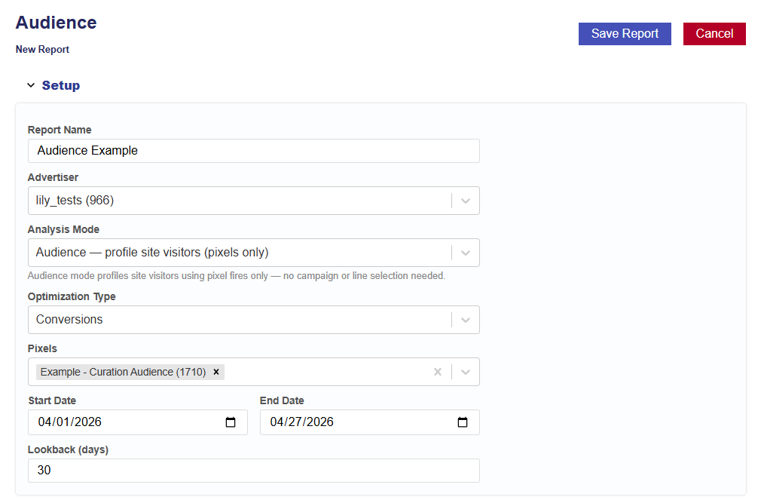Focus the Report Name text field
Screen dimensions: 761x503
pos(253,151)
